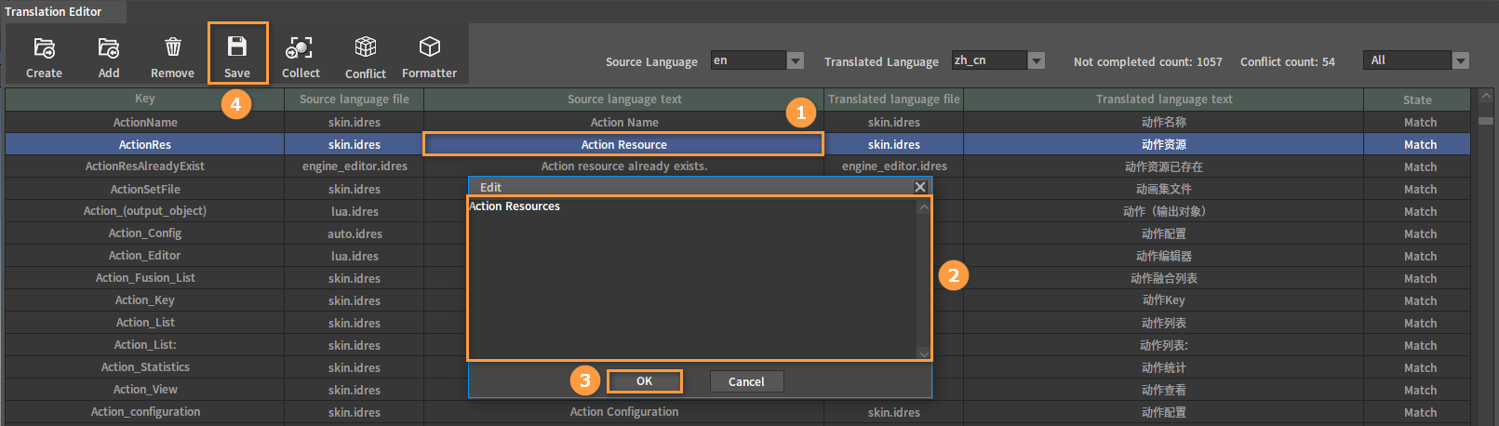Select the Action_configuration key
The height and width of the screenshot is (426, 1499).
pos(145,412)
